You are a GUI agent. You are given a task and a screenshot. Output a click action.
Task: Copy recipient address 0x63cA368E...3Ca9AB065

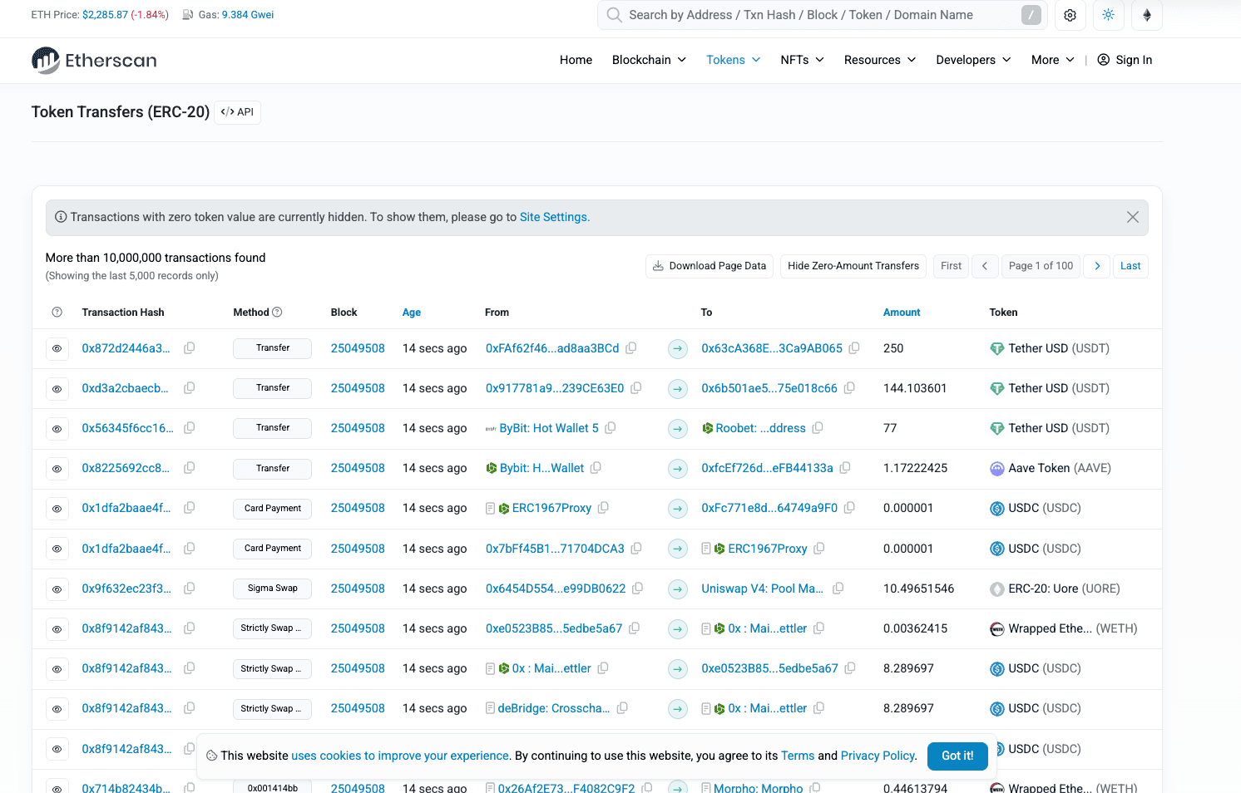tap(854, 348)
